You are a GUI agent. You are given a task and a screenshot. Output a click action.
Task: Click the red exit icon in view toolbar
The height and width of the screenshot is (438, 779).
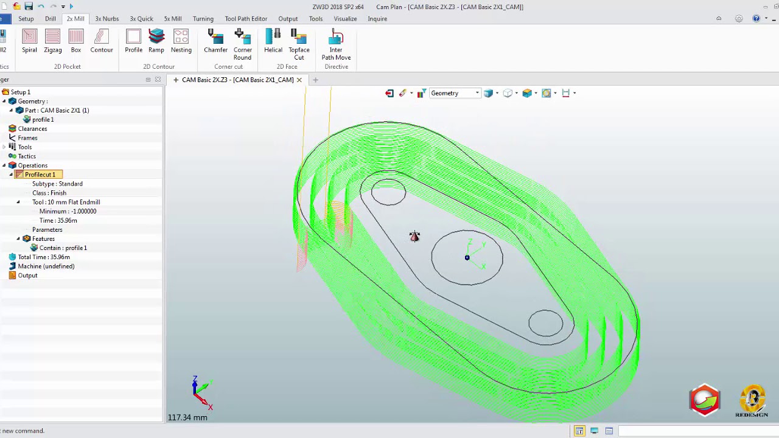click(x=389, y=93)
